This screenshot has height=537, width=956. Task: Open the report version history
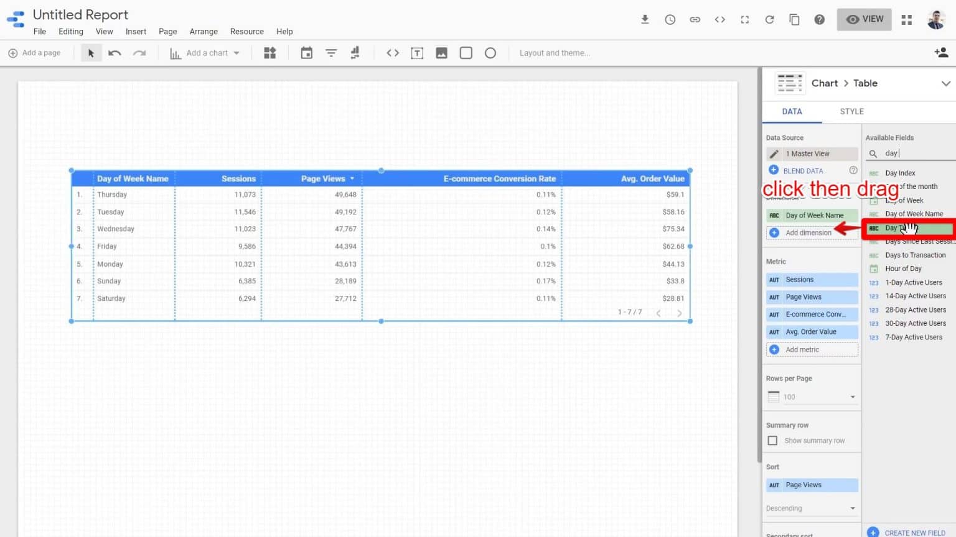(x=670, y=19)
